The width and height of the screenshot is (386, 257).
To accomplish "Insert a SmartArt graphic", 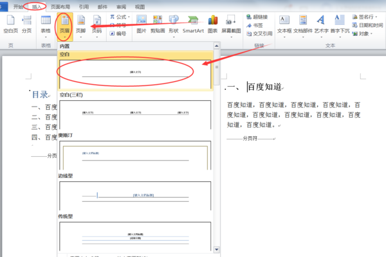I will coord(193,24).
